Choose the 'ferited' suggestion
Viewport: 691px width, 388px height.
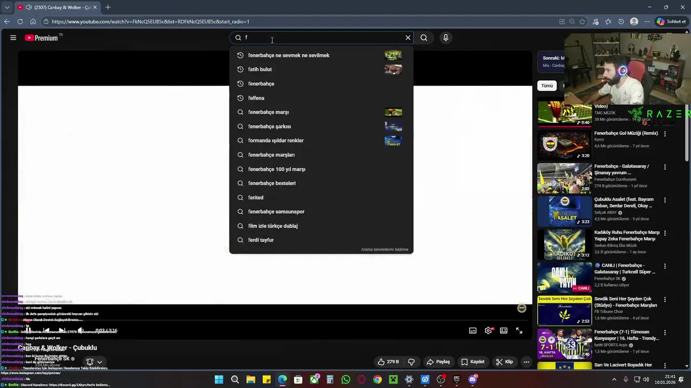321,198
